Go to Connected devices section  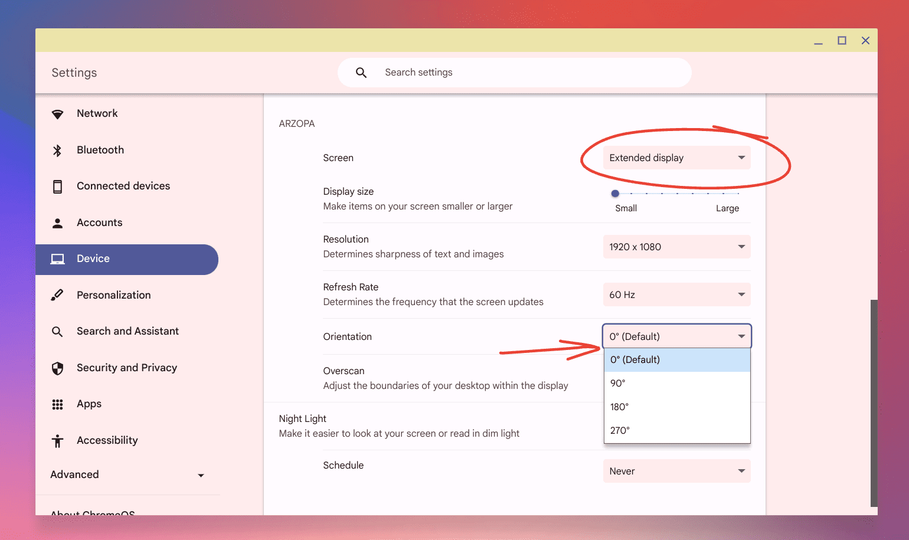[x=127, y=186]
